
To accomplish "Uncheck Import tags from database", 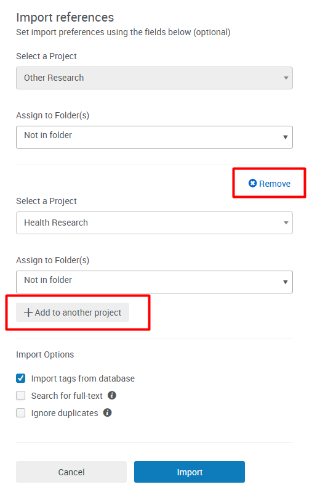I will [x=21, y=378].
